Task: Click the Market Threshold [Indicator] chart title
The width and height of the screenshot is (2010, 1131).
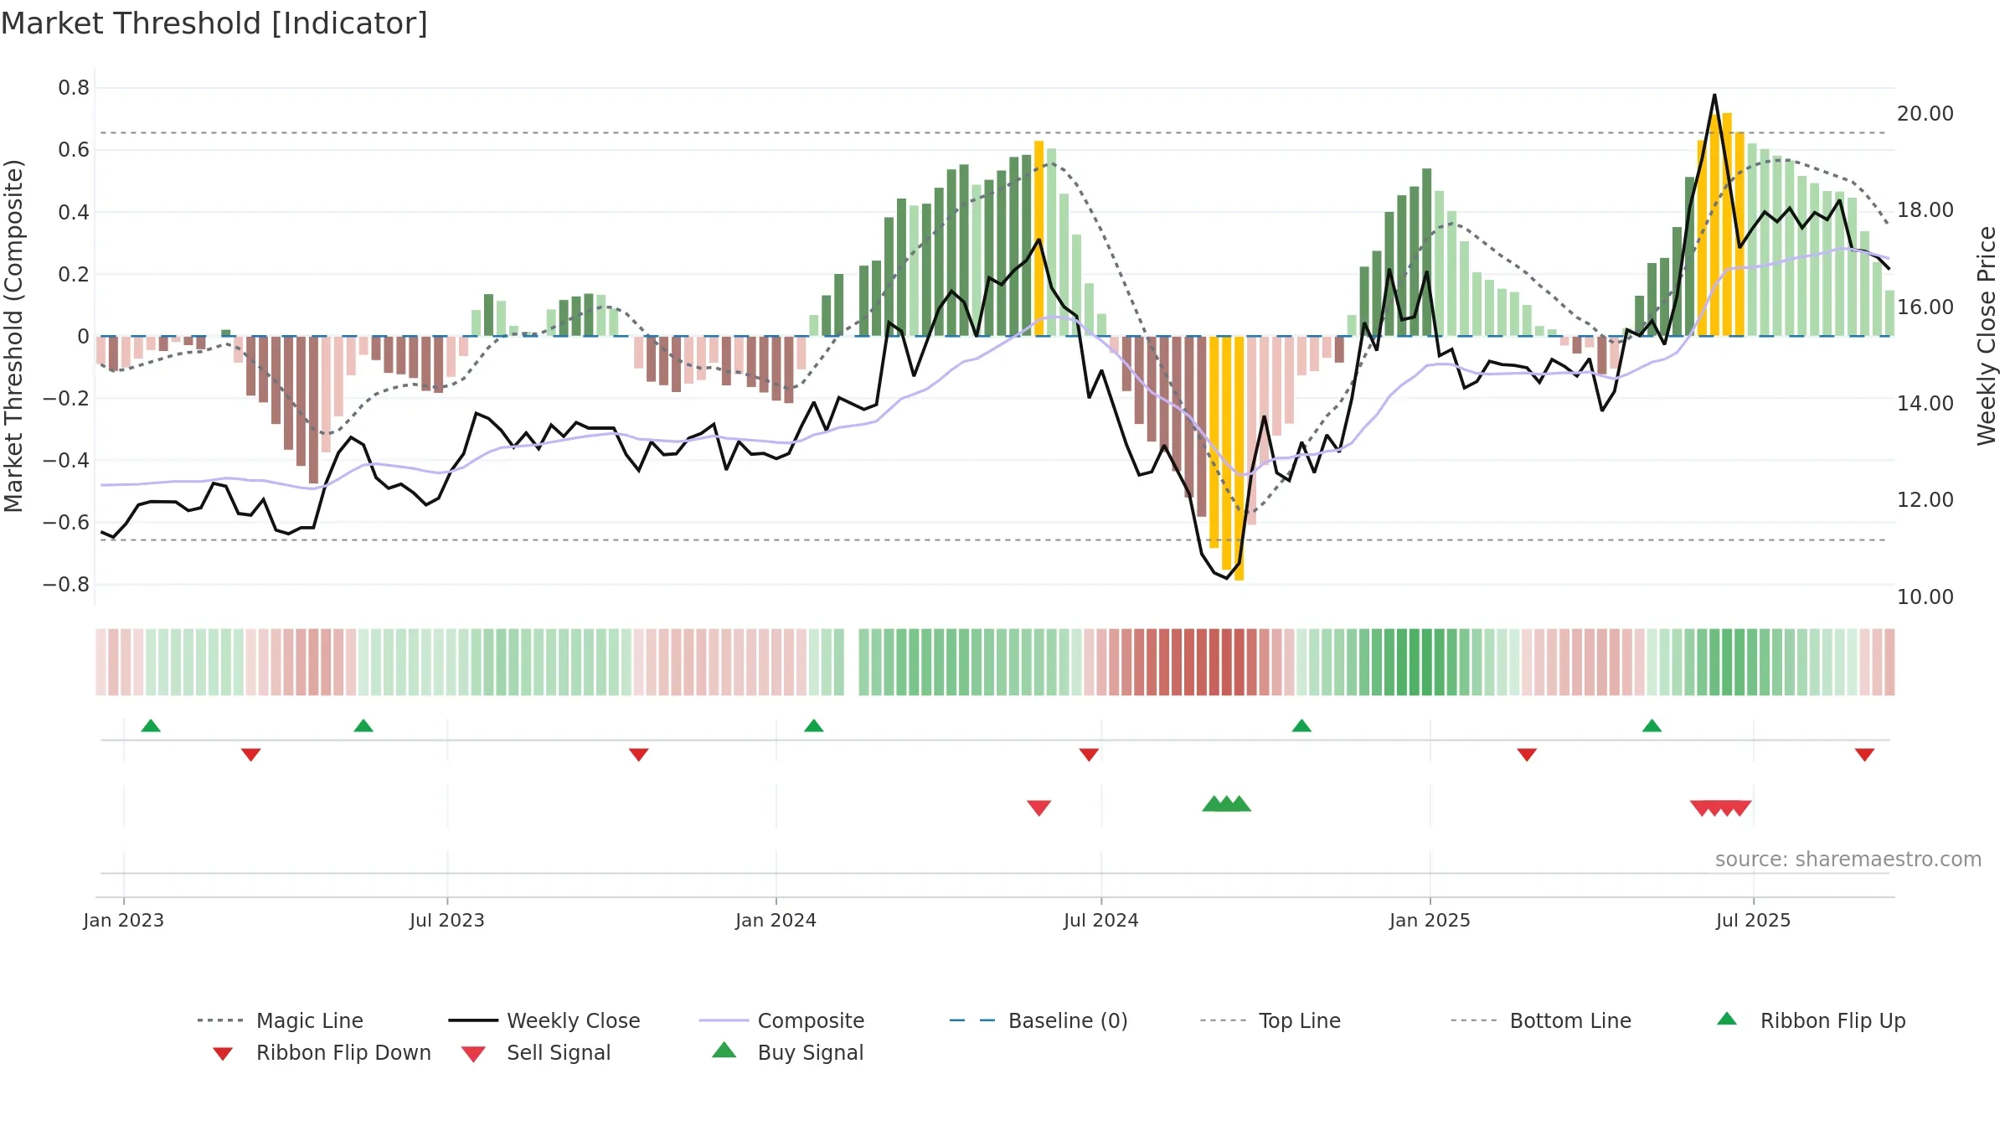Action: (214, 23)
